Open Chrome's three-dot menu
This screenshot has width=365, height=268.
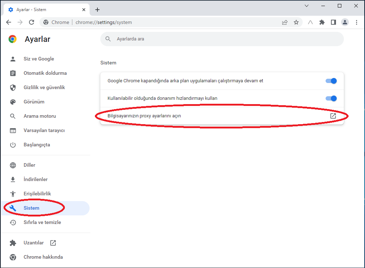[356, 22]
